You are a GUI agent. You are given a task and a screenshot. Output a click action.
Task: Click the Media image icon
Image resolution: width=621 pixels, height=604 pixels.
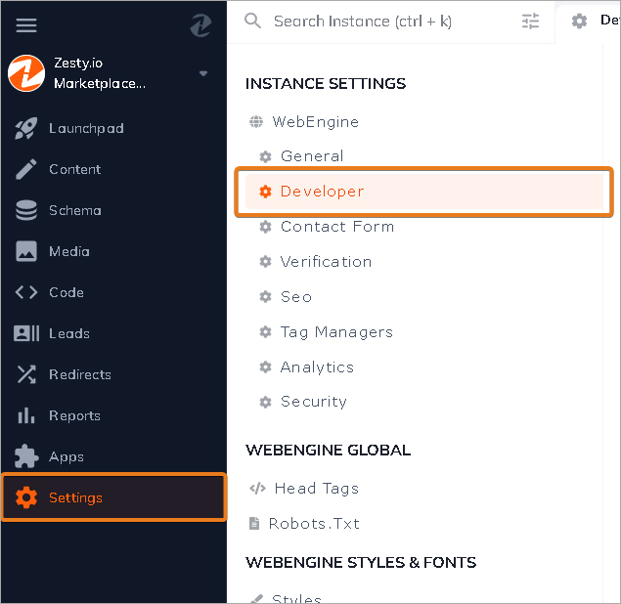pyautogui.click(x=26, y=251)
